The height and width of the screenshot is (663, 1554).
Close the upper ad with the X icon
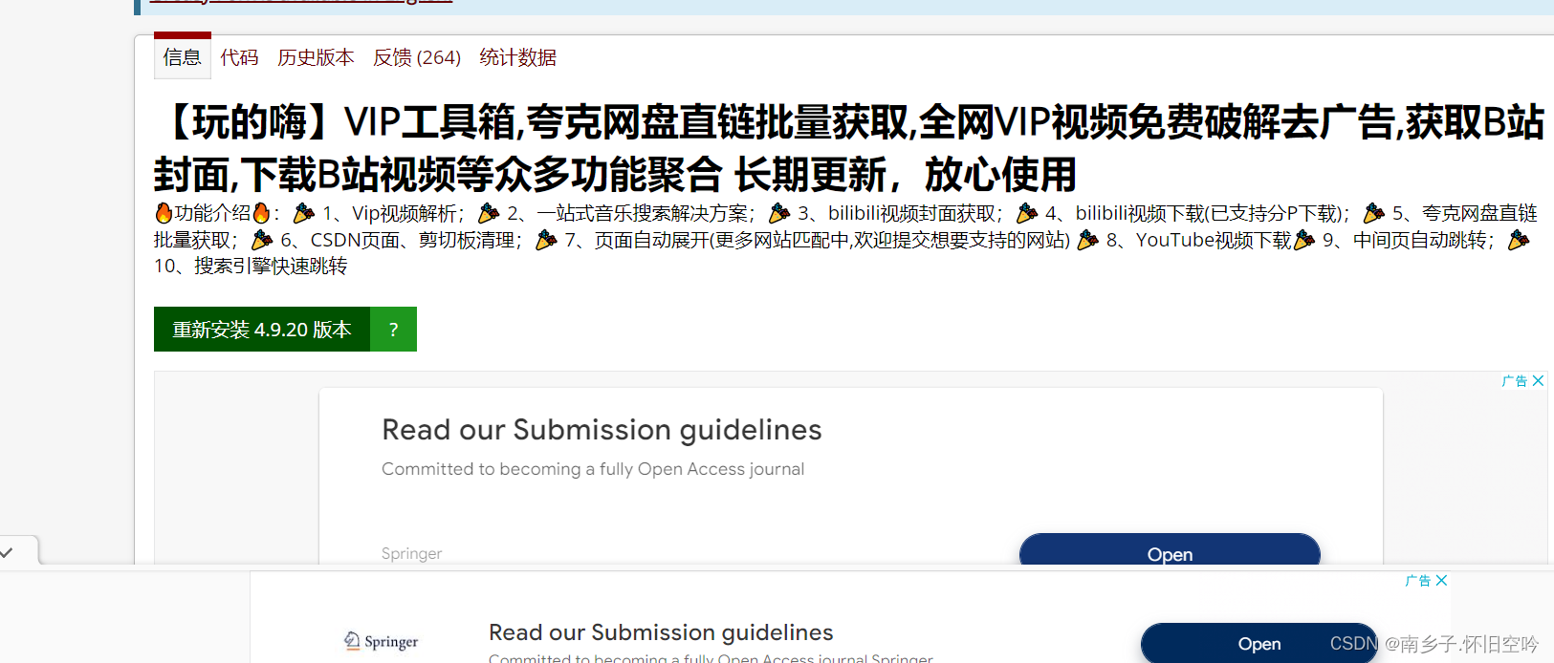click(x=1538, y=380)
